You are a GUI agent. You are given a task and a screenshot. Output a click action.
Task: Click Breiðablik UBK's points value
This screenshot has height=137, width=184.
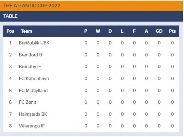pyautogui.click(x=172, y=43)
